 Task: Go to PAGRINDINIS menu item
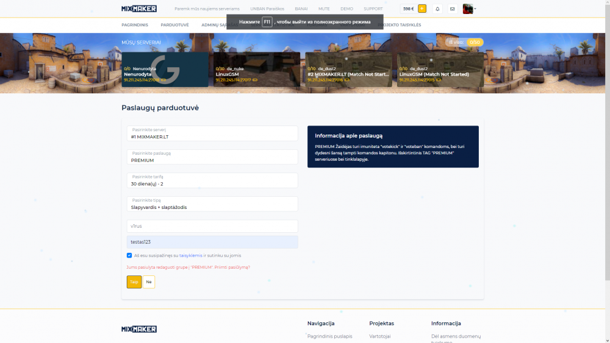point(135,25)
